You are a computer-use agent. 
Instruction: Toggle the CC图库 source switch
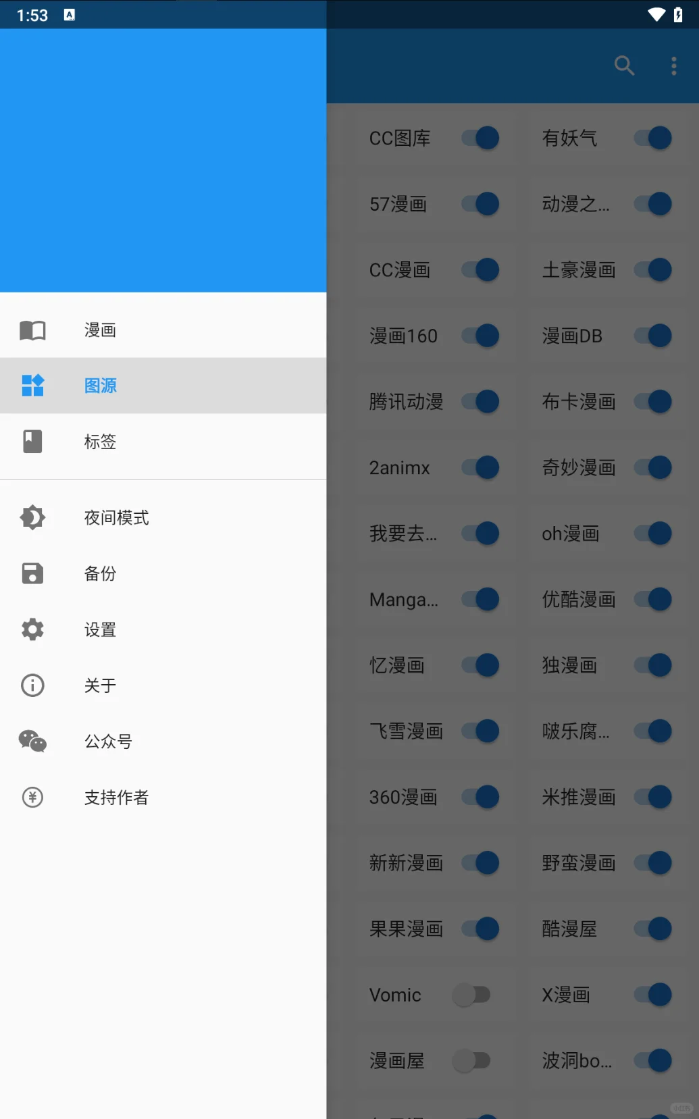480,138
